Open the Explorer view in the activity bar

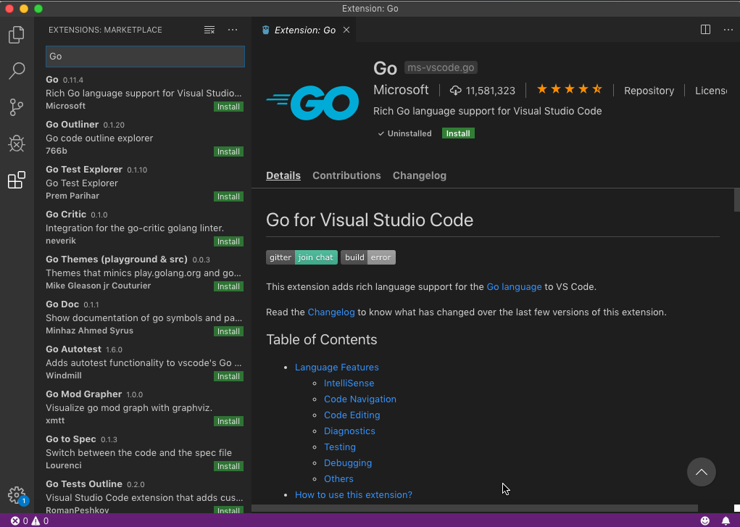[x=17, y=35]
